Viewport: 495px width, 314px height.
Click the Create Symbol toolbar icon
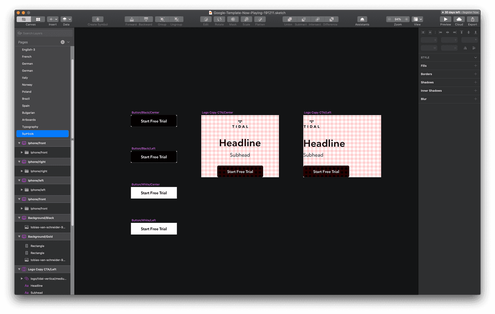(98, 19)
